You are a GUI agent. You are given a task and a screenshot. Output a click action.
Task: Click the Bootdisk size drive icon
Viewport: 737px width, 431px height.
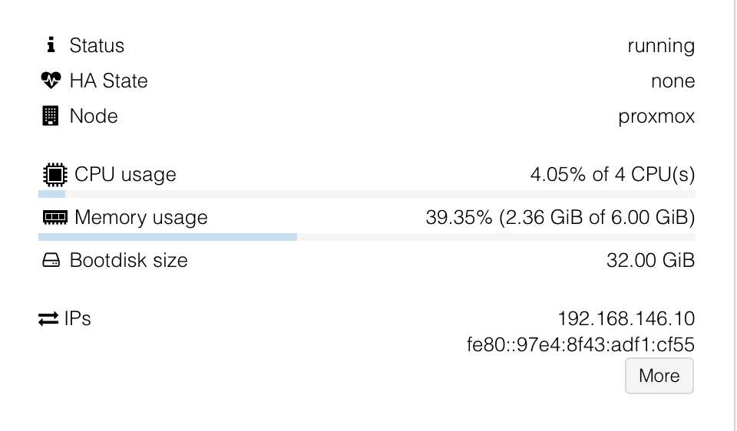[x=51, y=260]
